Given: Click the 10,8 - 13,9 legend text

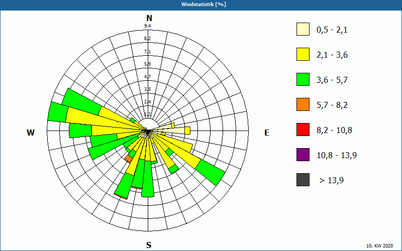Looking at the screenshot, I should pos(337,156).
